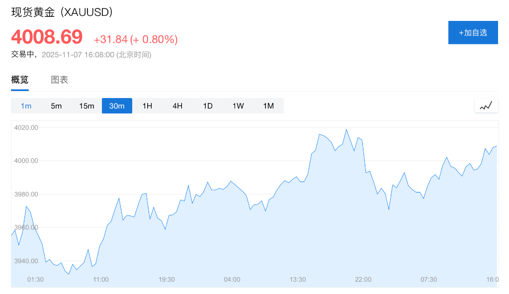The image size is (509, 294).
Task: Select the 1m timeframe
Action: coord(26,106)
